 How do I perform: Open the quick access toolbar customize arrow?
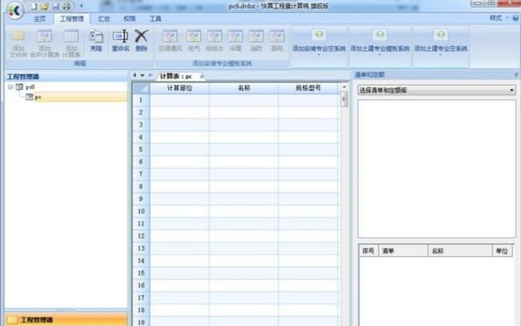click(x=82, y=6)
